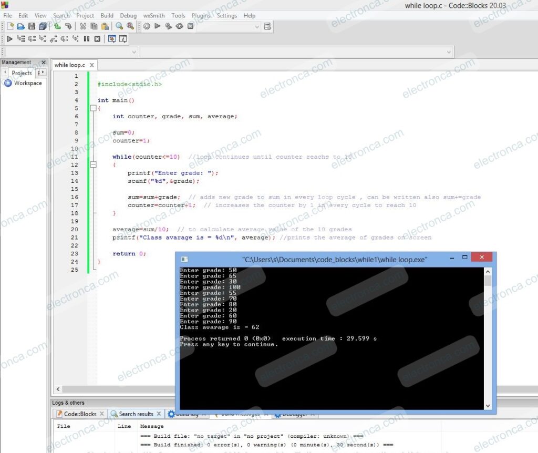The height and width of the screenshot is (453, 538).
Task: Click the Find magnifier icon
Action: (x=119, y=26)
